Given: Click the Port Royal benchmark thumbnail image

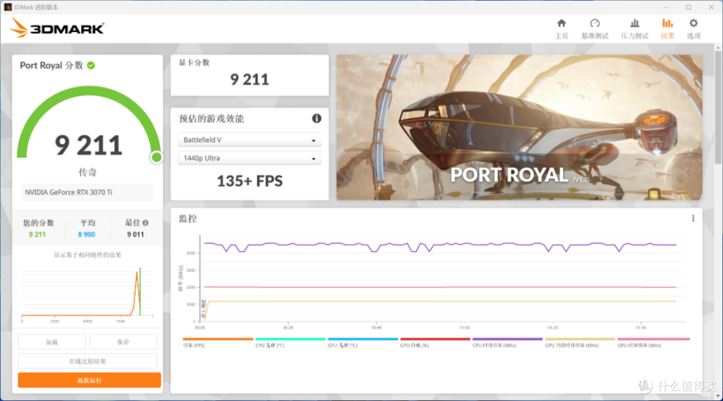Looking at the screenshot, I should [519, 128].
